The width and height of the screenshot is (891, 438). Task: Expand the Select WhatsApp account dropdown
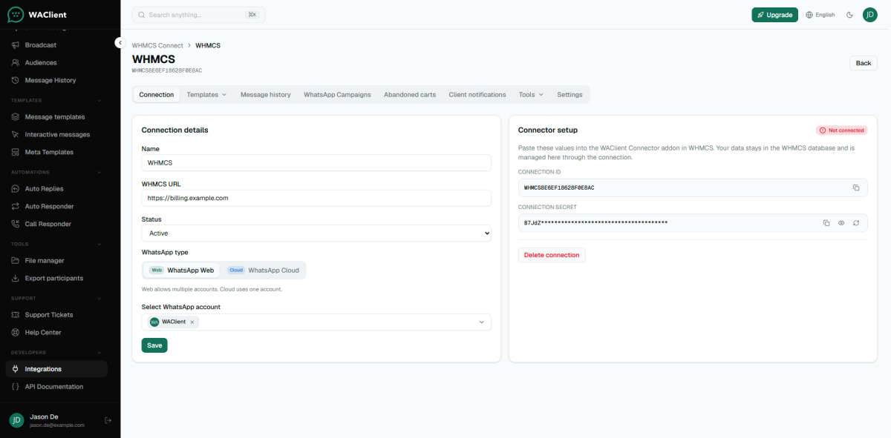click(x=481, y=322)
